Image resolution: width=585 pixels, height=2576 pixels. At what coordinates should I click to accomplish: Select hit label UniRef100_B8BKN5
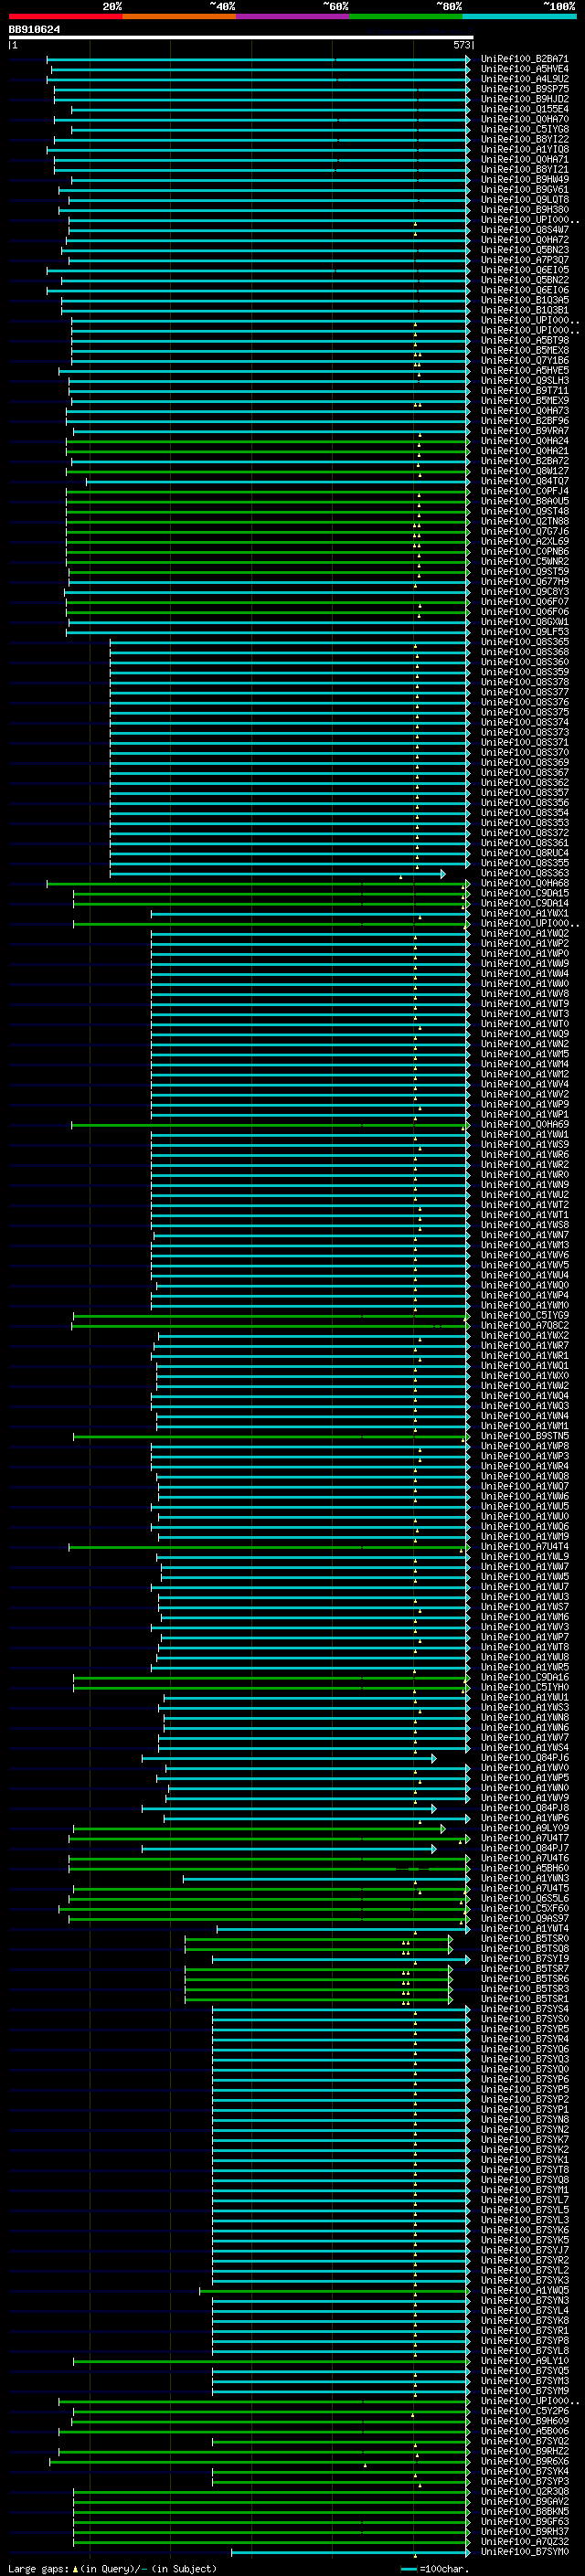tap(524, 2511)
